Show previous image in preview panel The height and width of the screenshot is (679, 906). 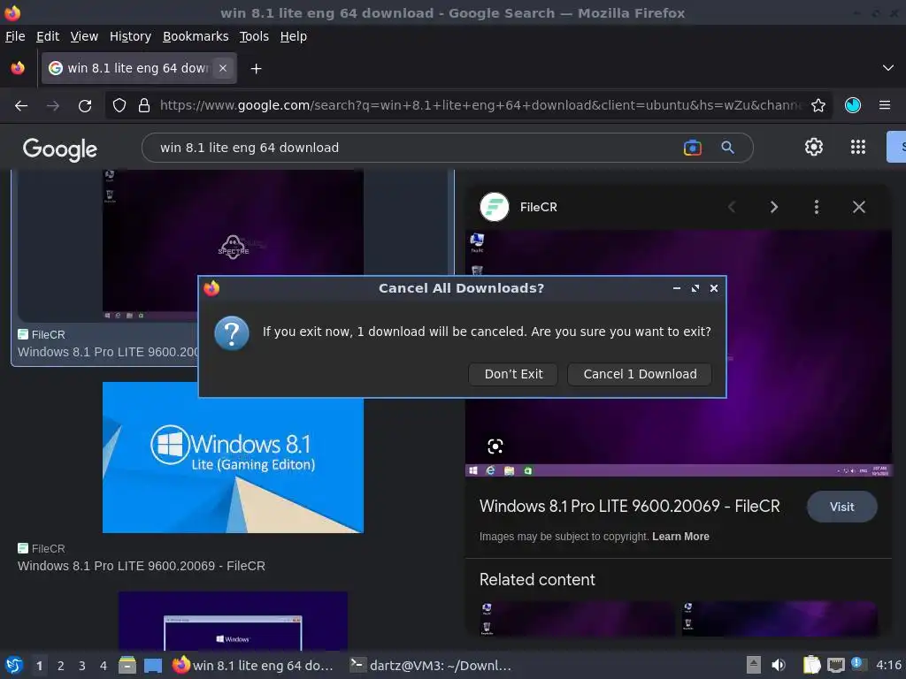(732, 207)
